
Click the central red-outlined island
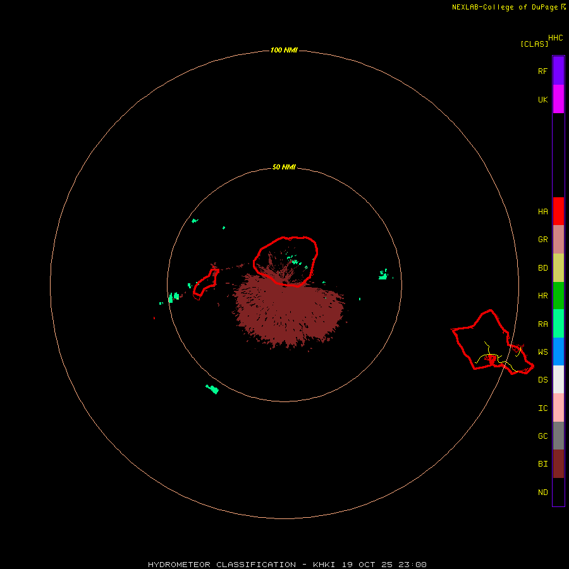pos(286,261)
